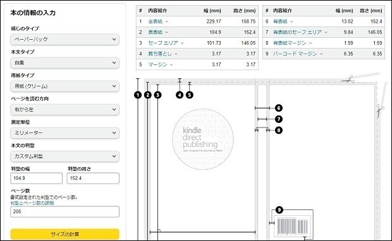
Task: Click the barcode image on the cover diagram
Action: point(293,226)
